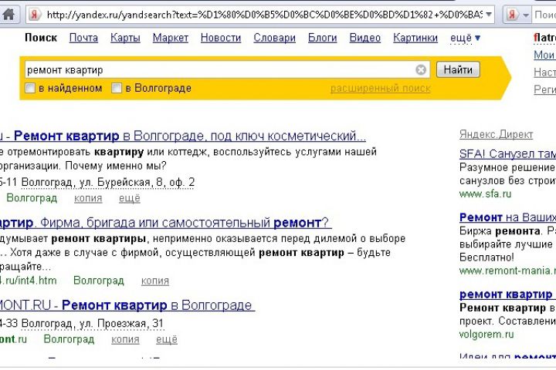This screenshot has width=556, height=370.
Task: Click the browser search box field
Action: coord(544,15)
